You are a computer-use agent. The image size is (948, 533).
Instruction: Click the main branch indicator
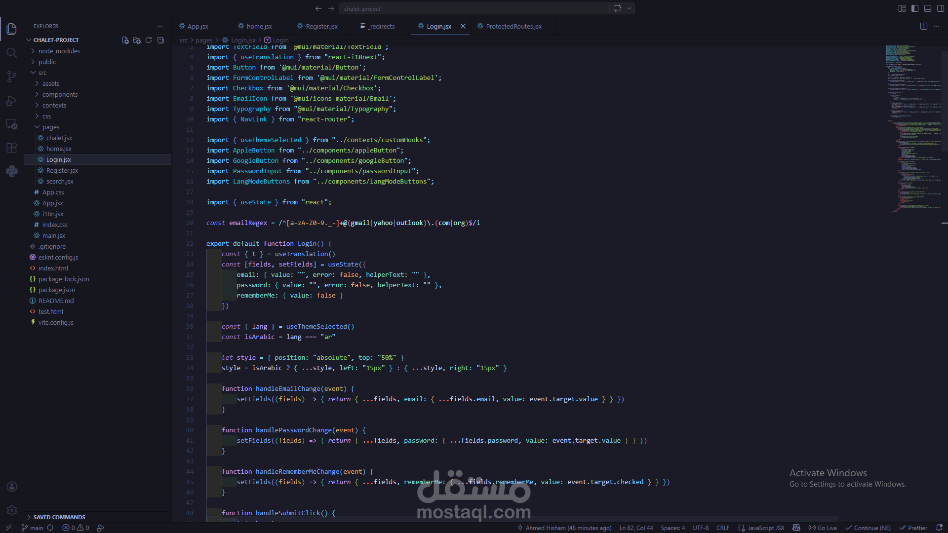pyautogui.click(x=32, y=528)
